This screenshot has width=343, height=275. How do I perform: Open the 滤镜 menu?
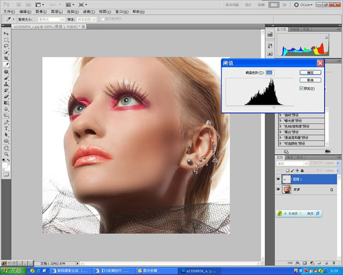point(88,11)
